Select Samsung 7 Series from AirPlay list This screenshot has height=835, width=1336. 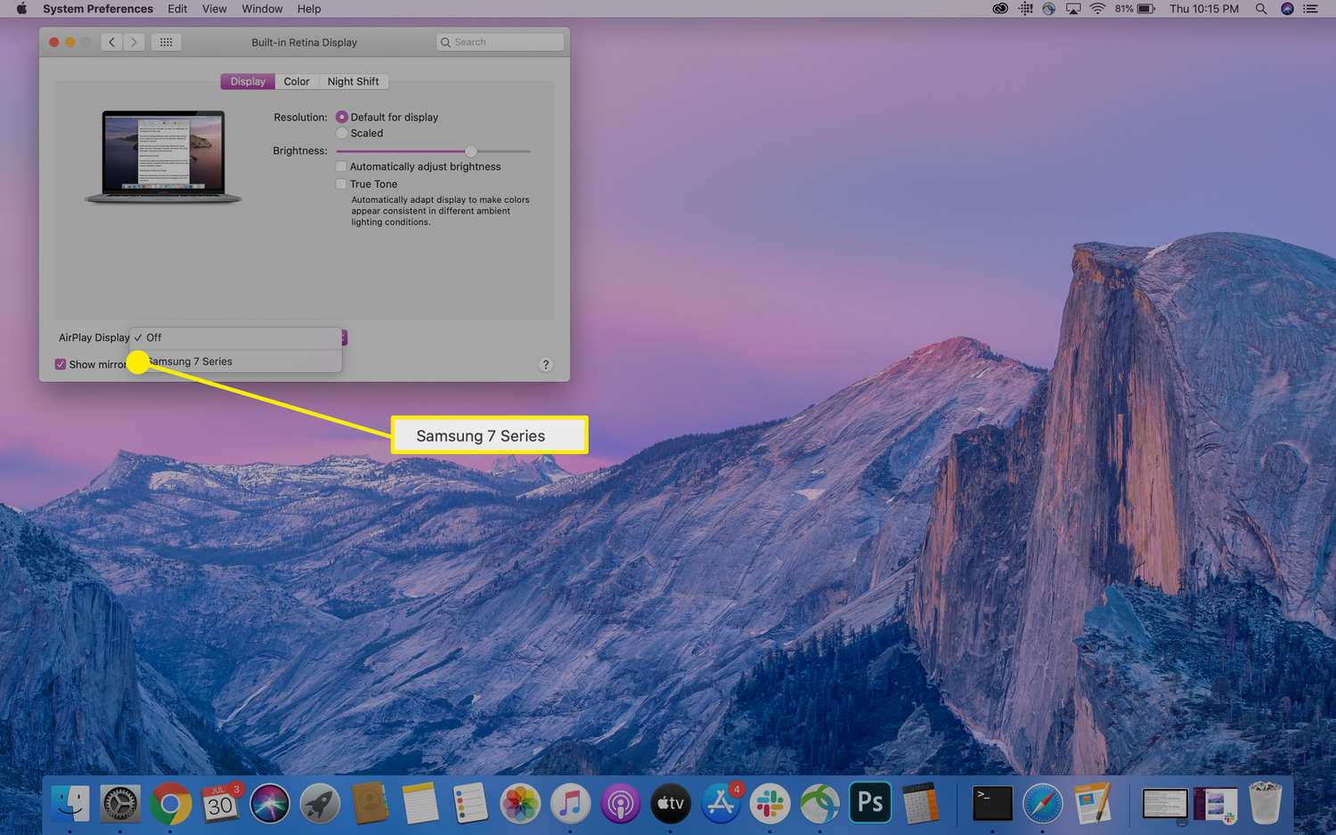190,361
